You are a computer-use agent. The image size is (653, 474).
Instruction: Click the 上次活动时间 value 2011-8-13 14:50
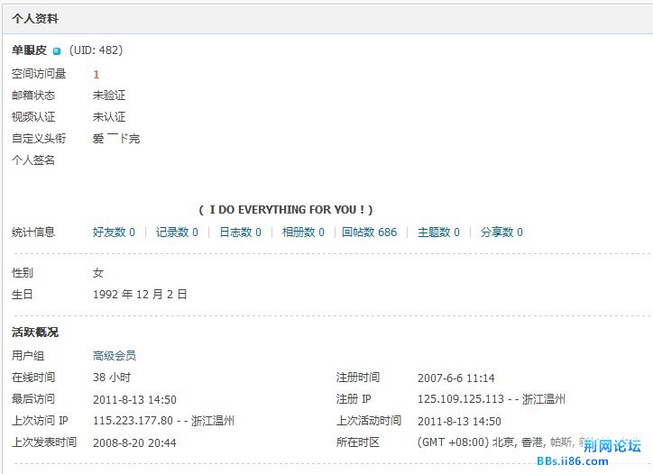[x=459, y=422]
